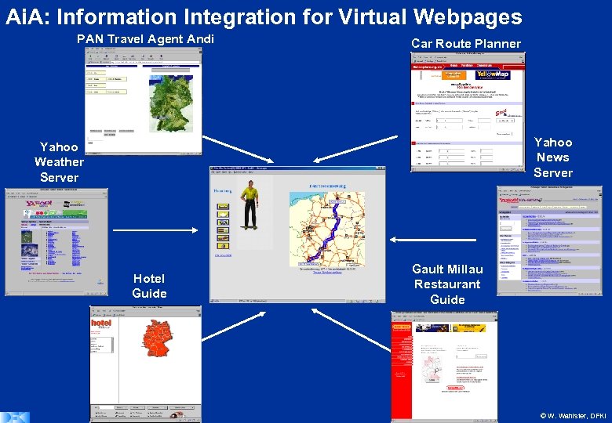Click the hotel logo in the Hotel Guide window
The height and width of the screenshot is (423, 612).
click(x=101, y=324)
